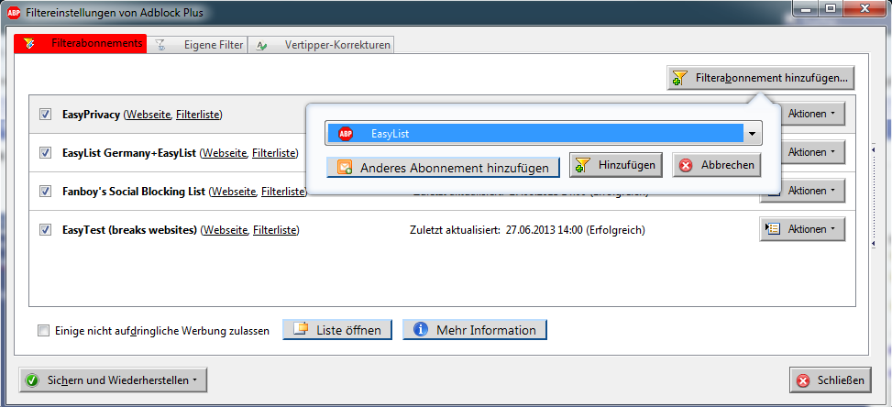Select the EasyList Germany+EasyList name
The width and height of the screenshot is (892, 407).
pyautogui.click(x=129, y=153)
